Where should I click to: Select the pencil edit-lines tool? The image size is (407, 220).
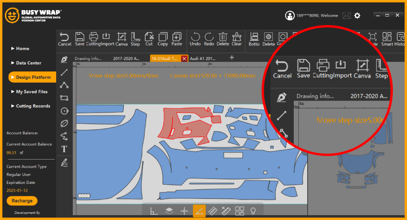tap(64, 162)
